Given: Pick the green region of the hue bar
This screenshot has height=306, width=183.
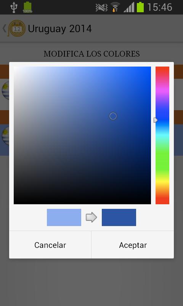Looking at the screenshot, I should (x=162, y=160).
